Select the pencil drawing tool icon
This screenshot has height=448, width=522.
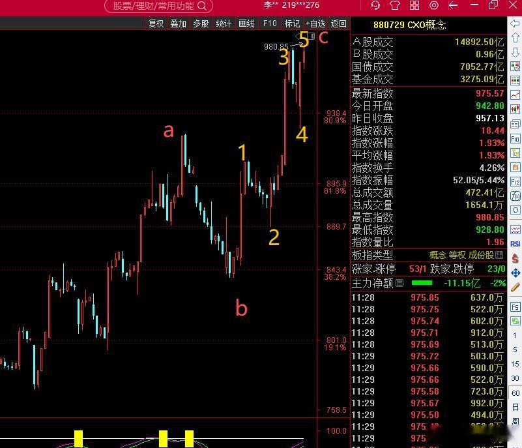[x=515, y=287]
